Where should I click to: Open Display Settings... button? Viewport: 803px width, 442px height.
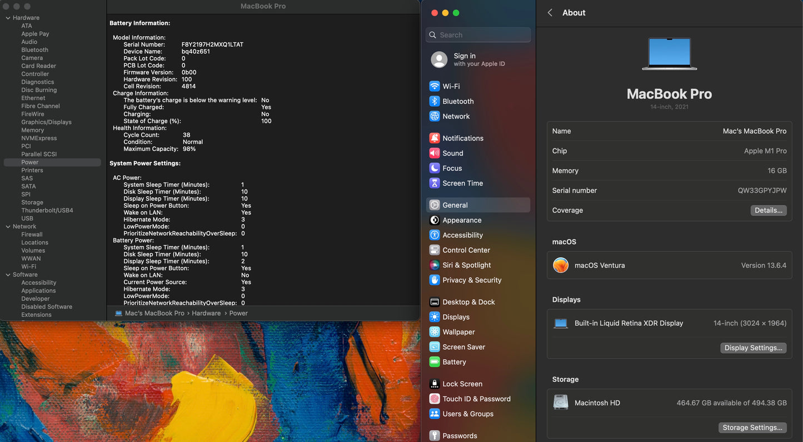[753, 347]
